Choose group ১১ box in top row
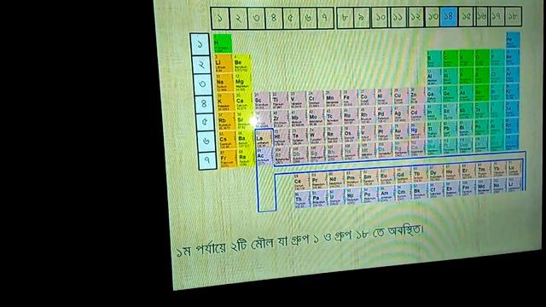Image resolution: width=546 pixels, height=307 pixels. click(398, 17)
